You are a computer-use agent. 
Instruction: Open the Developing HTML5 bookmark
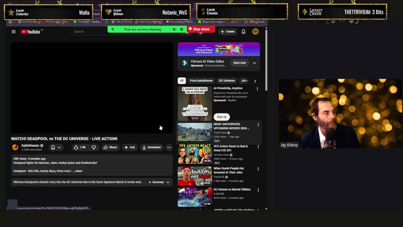tap(180, 22)
